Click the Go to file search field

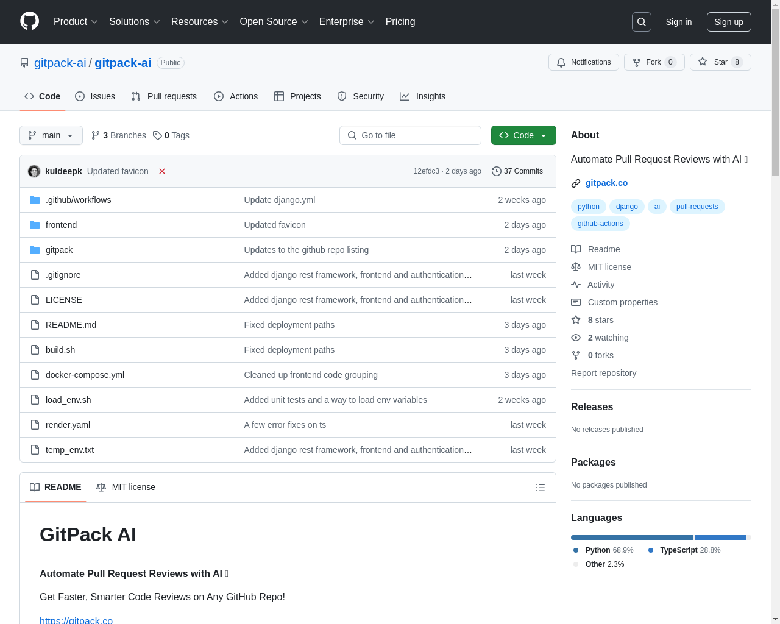(410, 135)
